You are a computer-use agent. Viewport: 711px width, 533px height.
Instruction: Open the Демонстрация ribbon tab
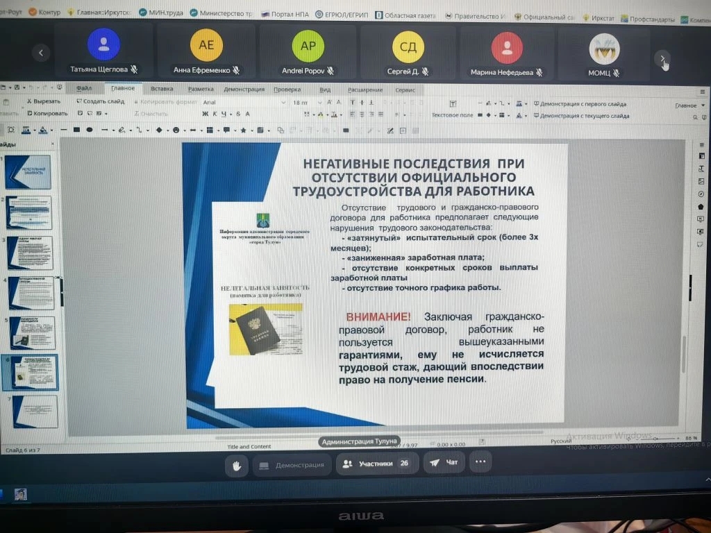[244, 90]
